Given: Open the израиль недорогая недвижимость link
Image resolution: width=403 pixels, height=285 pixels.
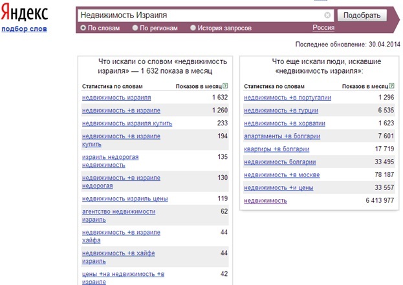Looking at the screenshot, I should click(110, 161).
